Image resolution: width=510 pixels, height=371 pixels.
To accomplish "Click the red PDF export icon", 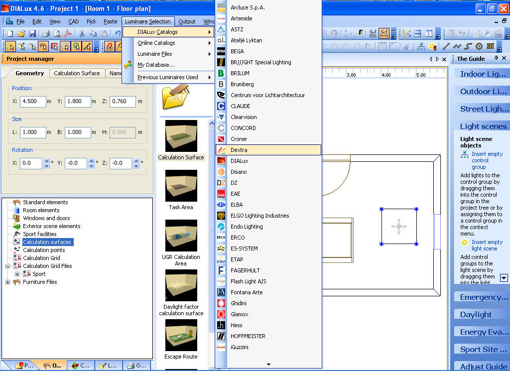I will coord(68,33).
